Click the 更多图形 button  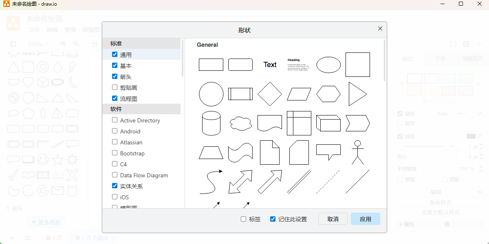(46, 222)
